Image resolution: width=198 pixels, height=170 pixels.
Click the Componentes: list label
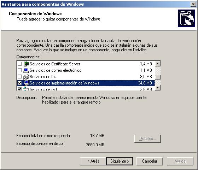[28, 57]
